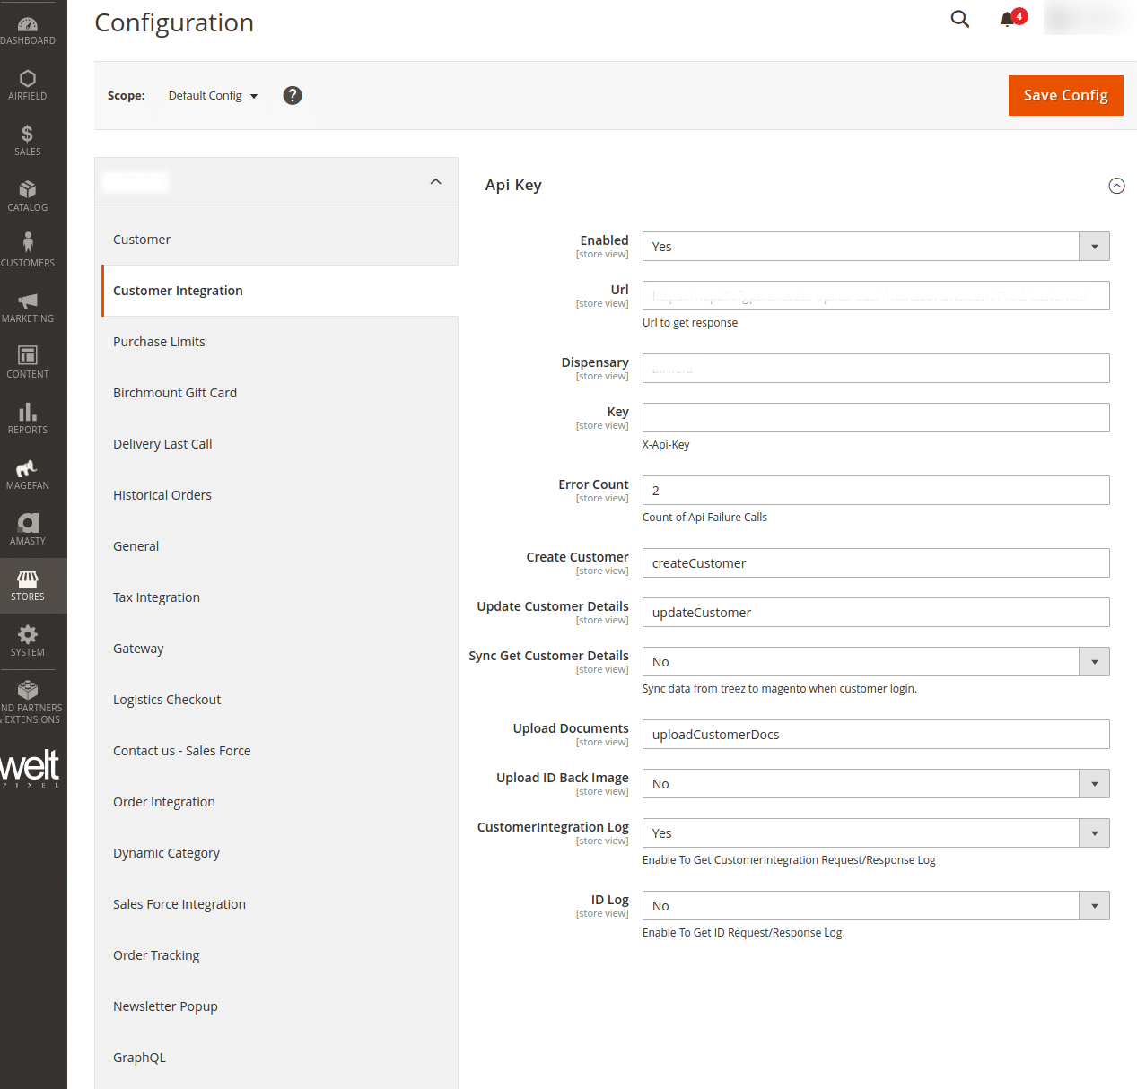Click the Upload Documents input field
The height and width of the screenshot is (1089, 1137).
[x=876, y=735]
